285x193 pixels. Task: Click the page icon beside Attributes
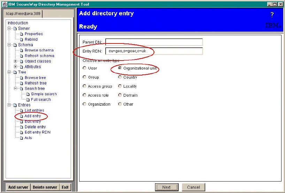(x=22, y=67)
